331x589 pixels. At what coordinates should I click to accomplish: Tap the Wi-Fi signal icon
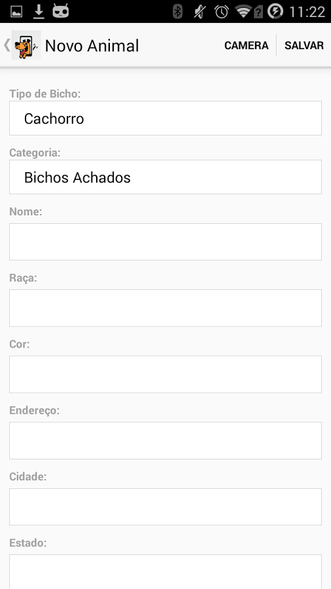tap(243, 12)
